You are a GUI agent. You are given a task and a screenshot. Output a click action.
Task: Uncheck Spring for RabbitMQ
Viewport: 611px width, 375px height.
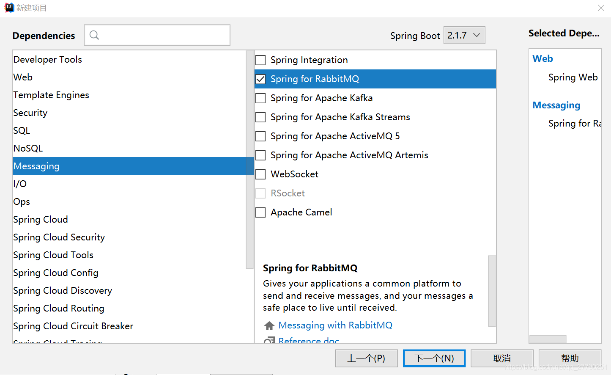click(x=261, y=79)
